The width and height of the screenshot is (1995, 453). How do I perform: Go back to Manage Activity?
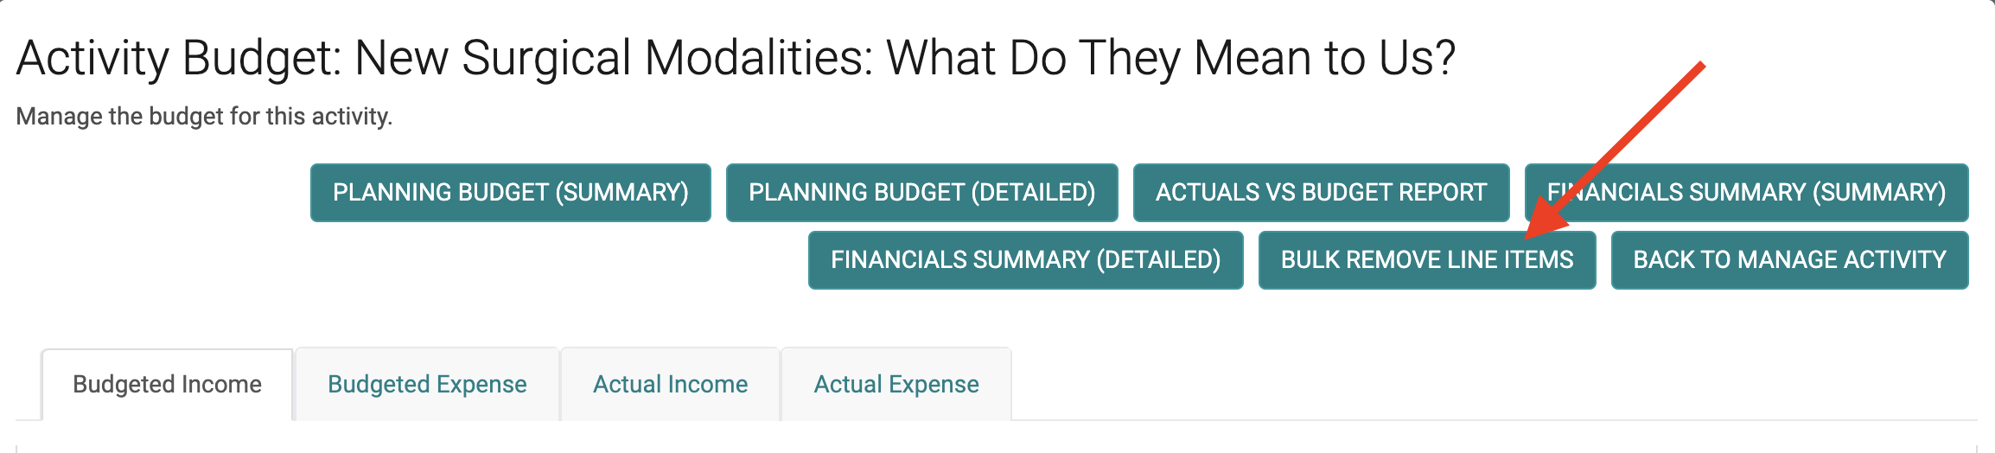1789,259
